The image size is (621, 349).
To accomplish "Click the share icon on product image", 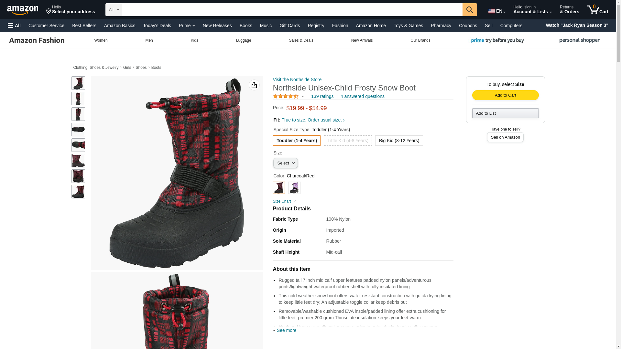I will (254, 85).
